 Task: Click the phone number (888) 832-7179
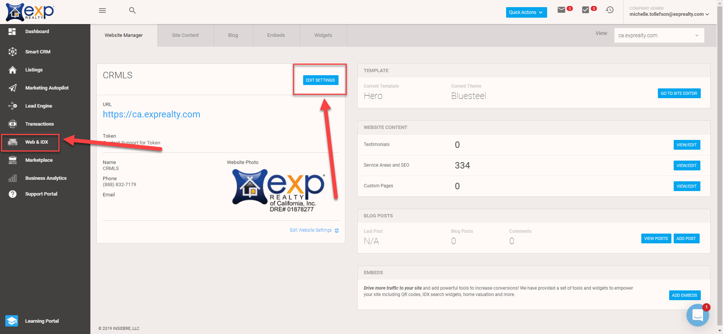pos(119,185)
